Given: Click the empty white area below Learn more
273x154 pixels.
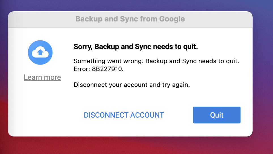Looking at the screenshot, I should pos(42,107).
